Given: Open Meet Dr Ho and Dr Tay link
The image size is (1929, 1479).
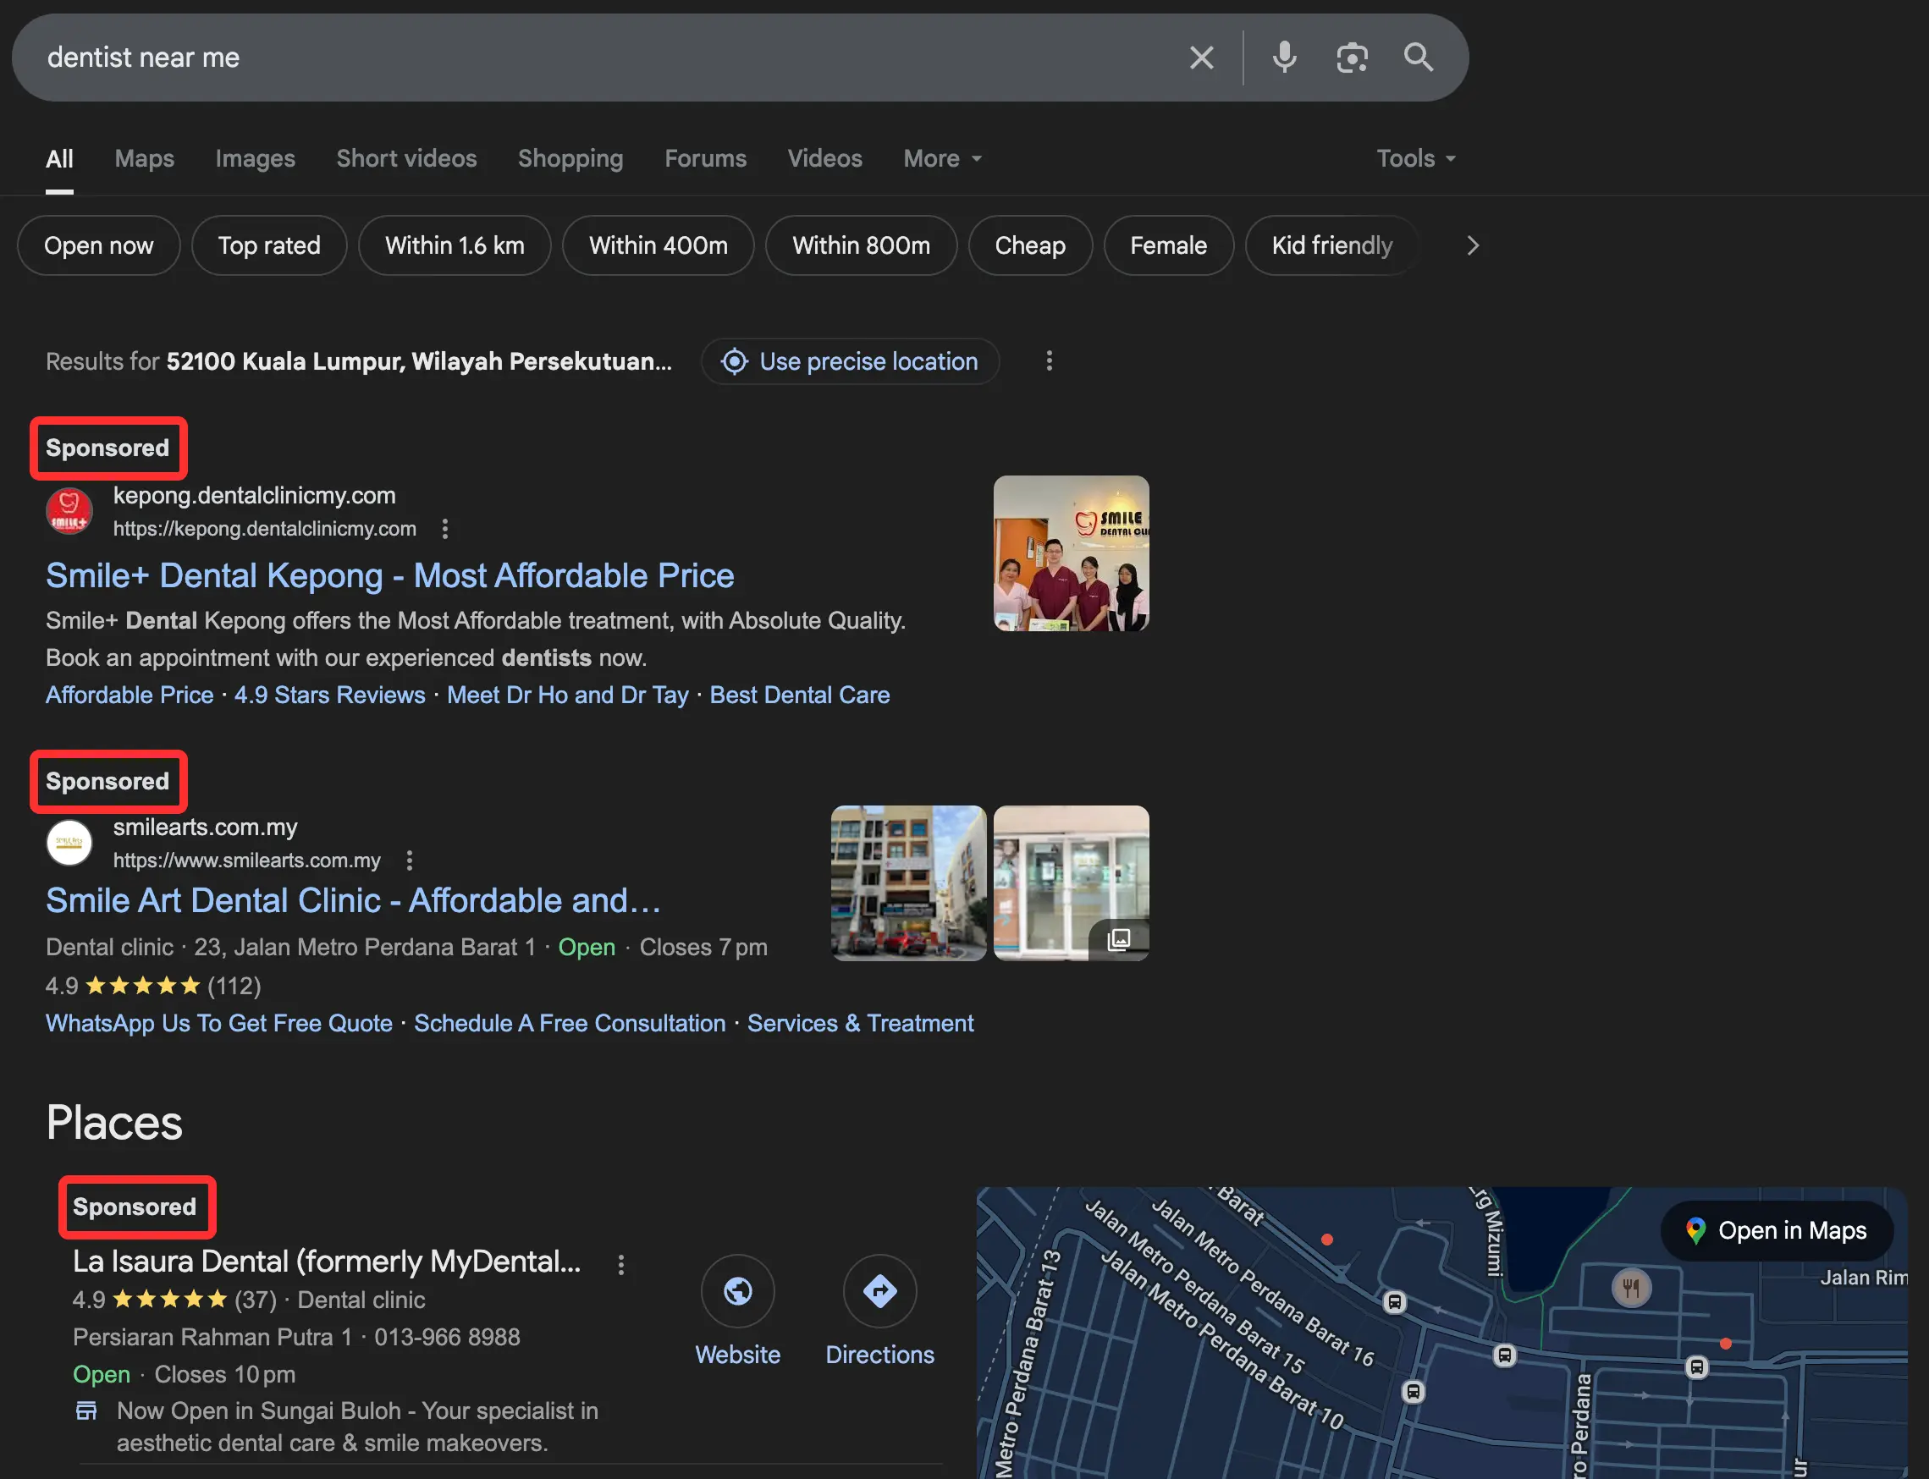Looking at the screenshot, I should click(567, 696).
